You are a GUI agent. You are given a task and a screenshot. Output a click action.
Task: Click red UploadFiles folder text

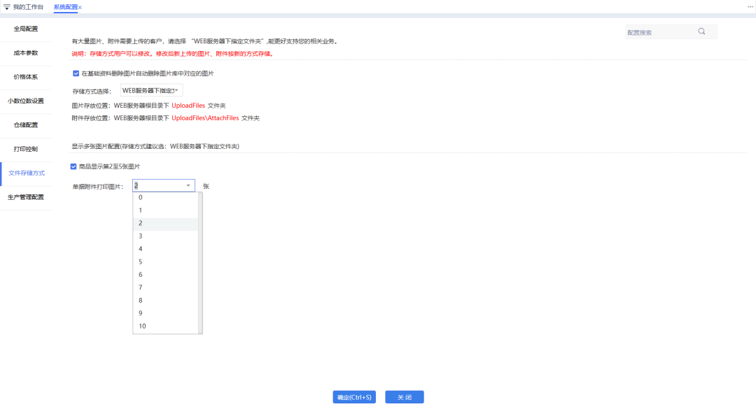click(x=188, y=106)
